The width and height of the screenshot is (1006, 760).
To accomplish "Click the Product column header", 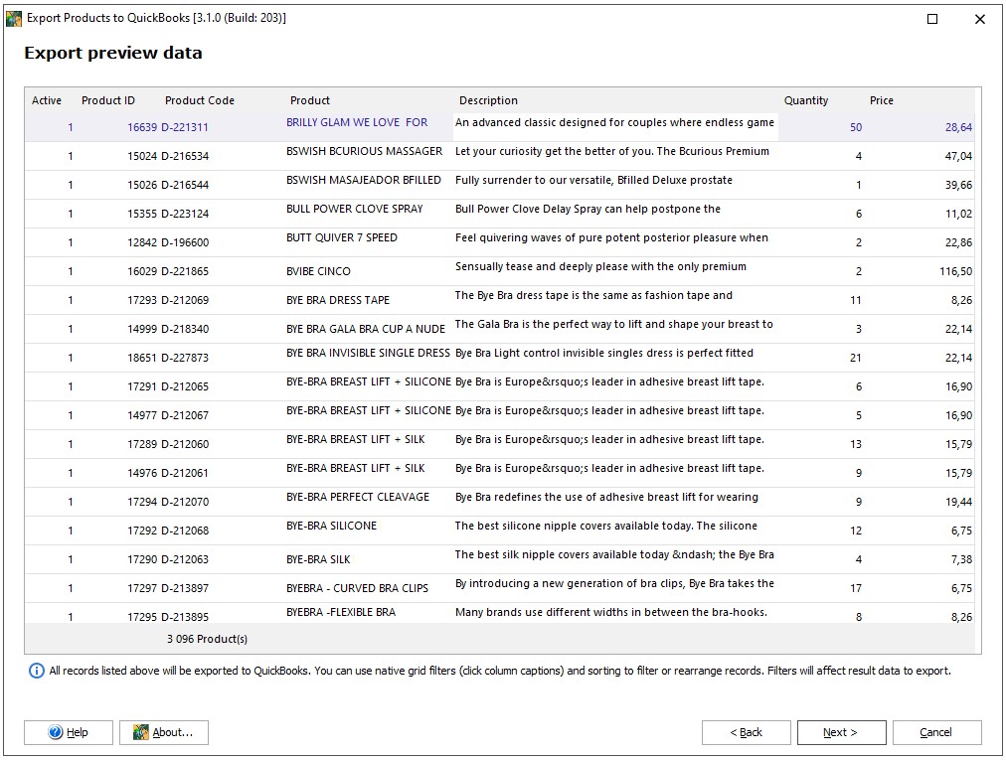I will 310,100.
